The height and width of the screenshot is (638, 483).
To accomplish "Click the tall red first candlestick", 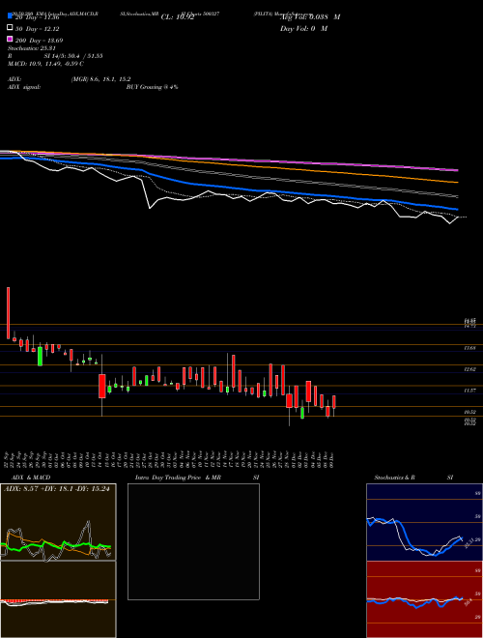I will pos(8,313).
